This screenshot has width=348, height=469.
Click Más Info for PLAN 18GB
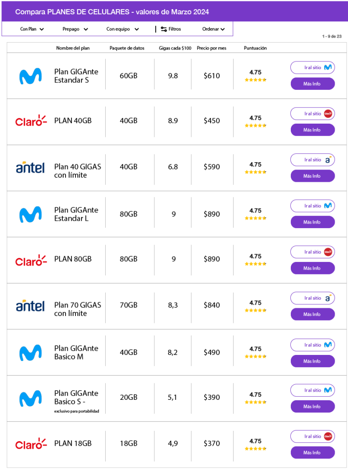click(x=312, y=453)
